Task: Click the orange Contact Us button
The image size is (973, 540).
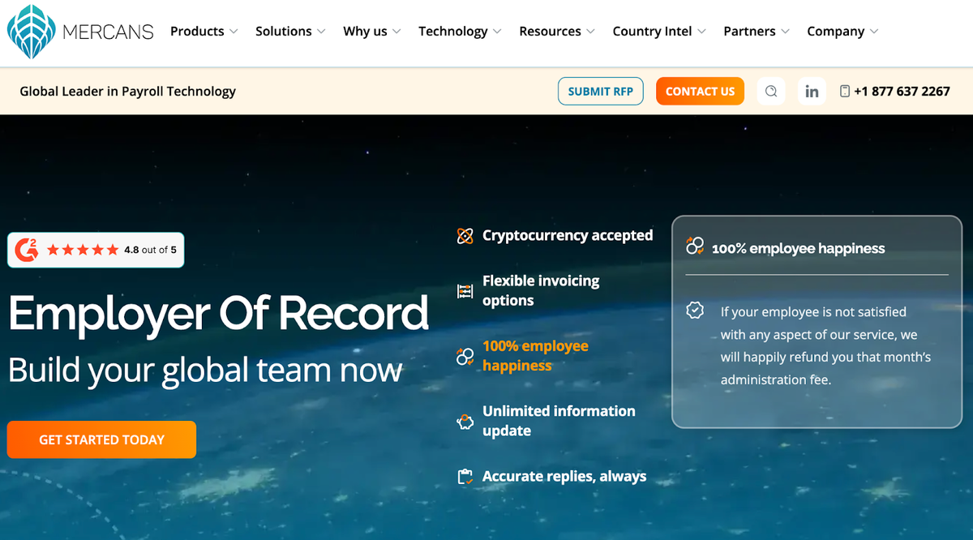Action: pyautogui.click(x=700, y=92)
